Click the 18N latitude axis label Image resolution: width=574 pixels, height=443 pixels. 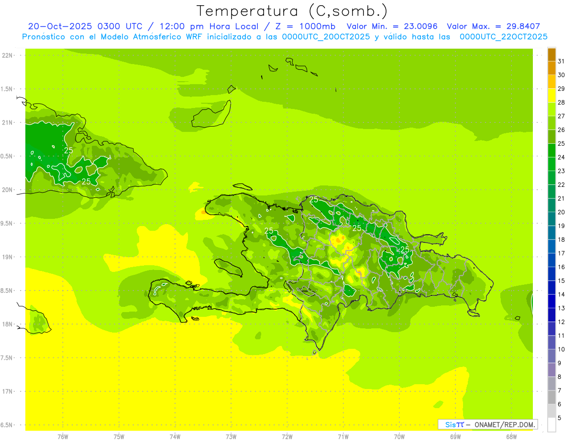(x=8, y=324)
